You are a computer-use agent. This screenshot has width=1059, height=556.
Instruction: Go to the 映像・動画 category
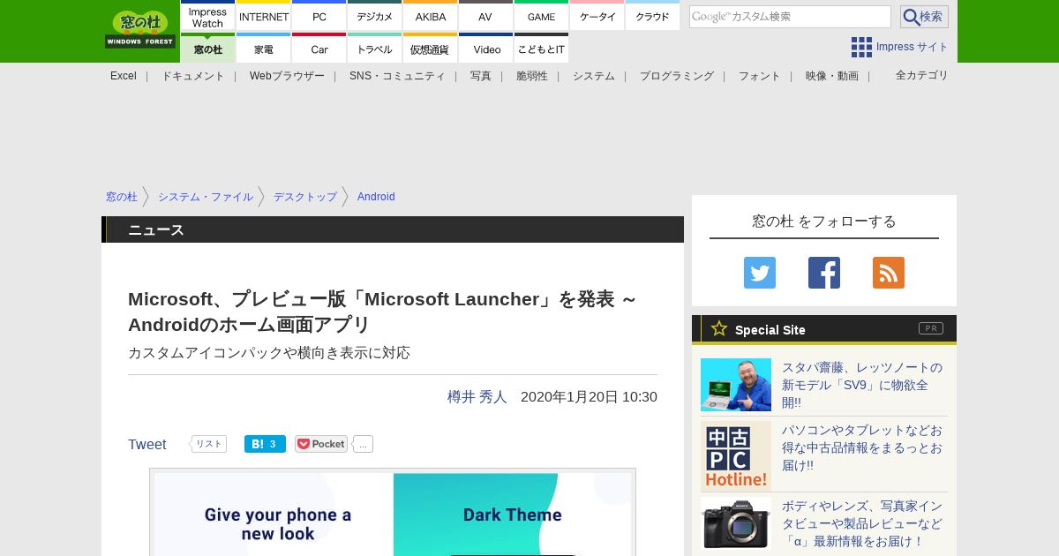click(x=832, y=76)
